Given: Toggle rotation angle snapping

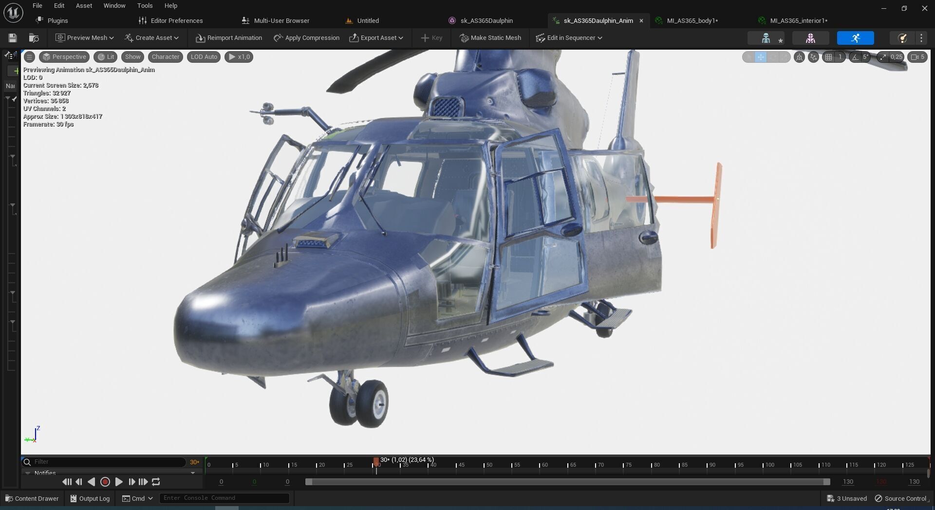Looking at the screenshot, I should (x=855, y=57).
